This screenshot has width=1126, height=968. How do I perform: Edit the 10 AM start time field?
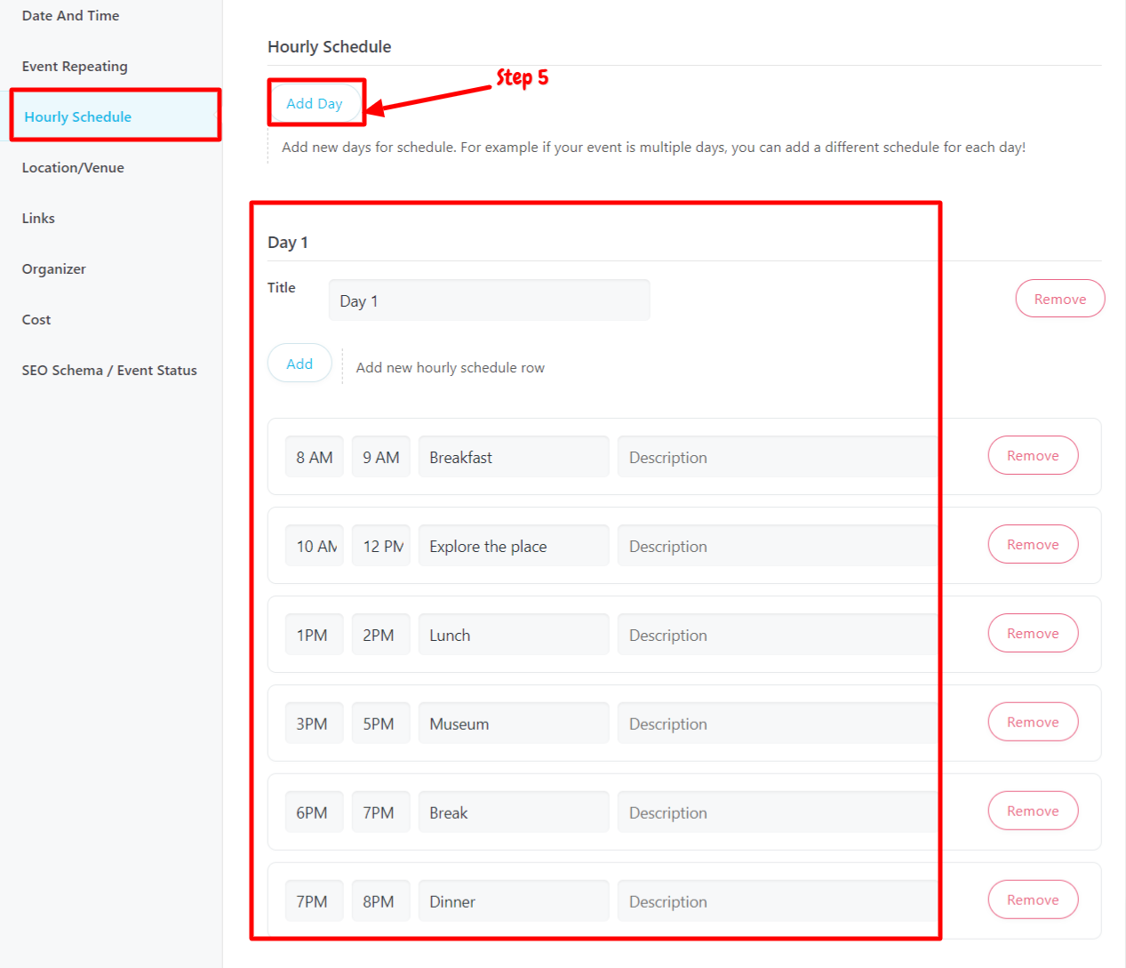(x=315, y=546)
